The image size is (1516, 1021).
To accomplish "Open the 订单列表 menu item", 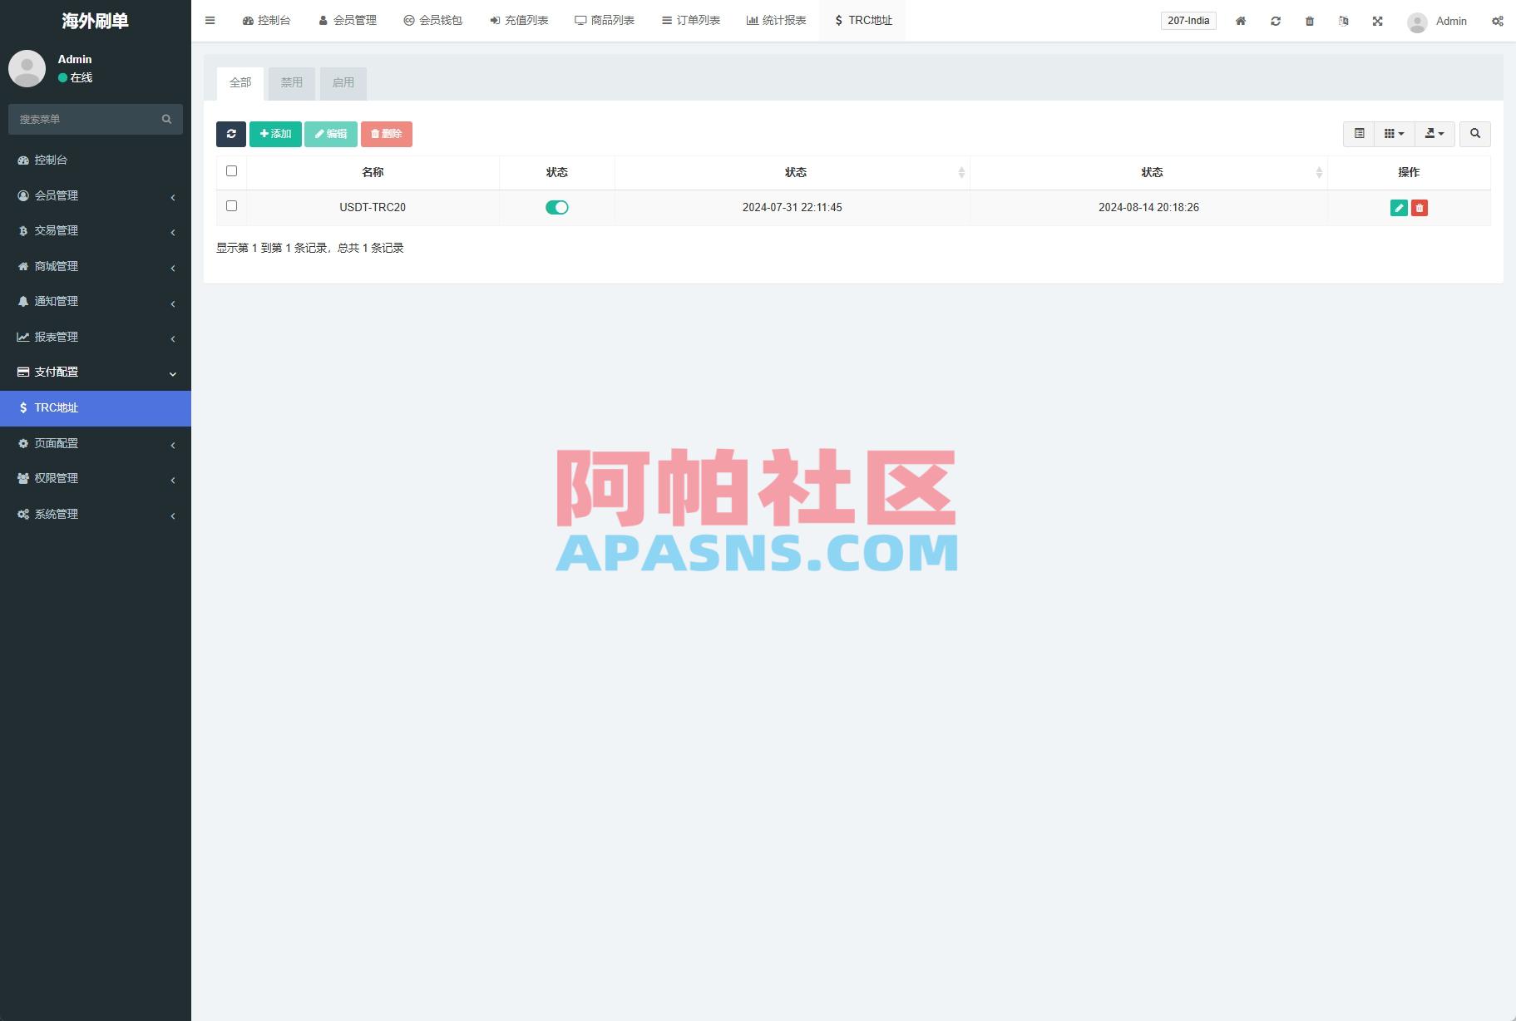I will (691, 20).
